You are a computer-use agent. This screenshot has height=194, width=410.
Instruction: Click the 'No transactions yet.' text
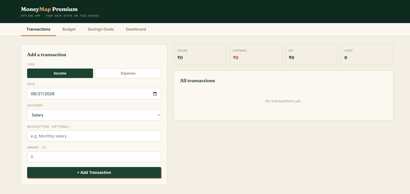(283, 101)
